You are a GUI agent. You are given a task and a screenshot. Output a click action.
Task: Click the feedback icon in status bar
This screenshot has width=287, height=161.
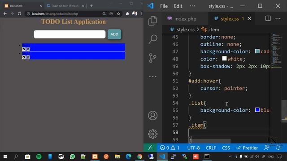[267, 148]
